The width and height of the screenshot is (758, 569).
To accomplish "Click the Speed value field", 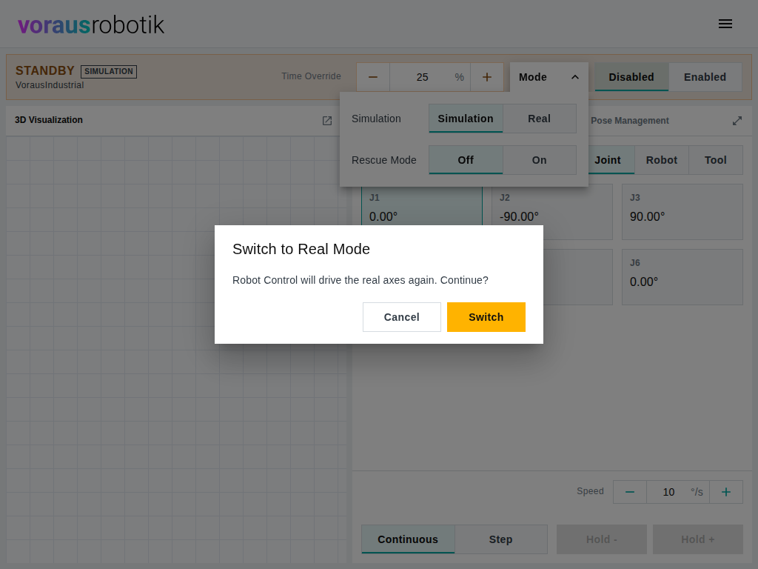I will point(678,492).
